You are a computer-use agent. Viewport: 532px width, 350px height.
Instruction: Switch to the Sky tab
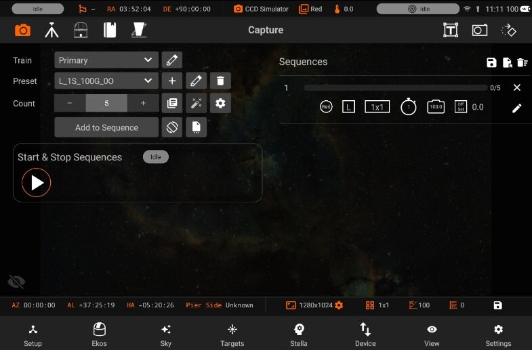click(165, 334)
